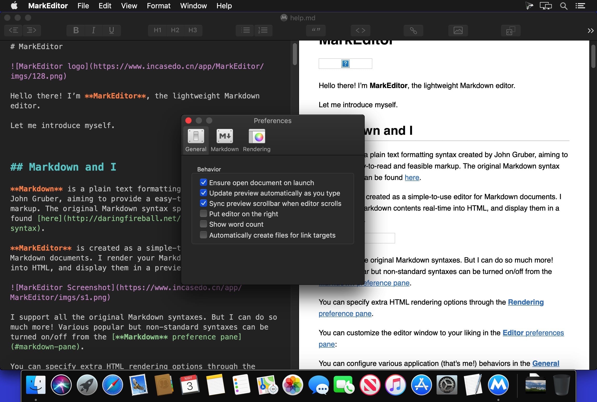
Task: Open System Preferences from the Dock
Action: [447, 385]
